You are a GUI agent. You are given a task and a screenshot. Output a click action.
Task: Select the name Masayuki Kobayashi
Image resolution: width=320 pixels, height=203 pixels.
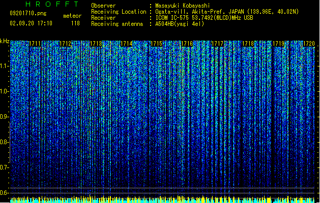point(183,6)
